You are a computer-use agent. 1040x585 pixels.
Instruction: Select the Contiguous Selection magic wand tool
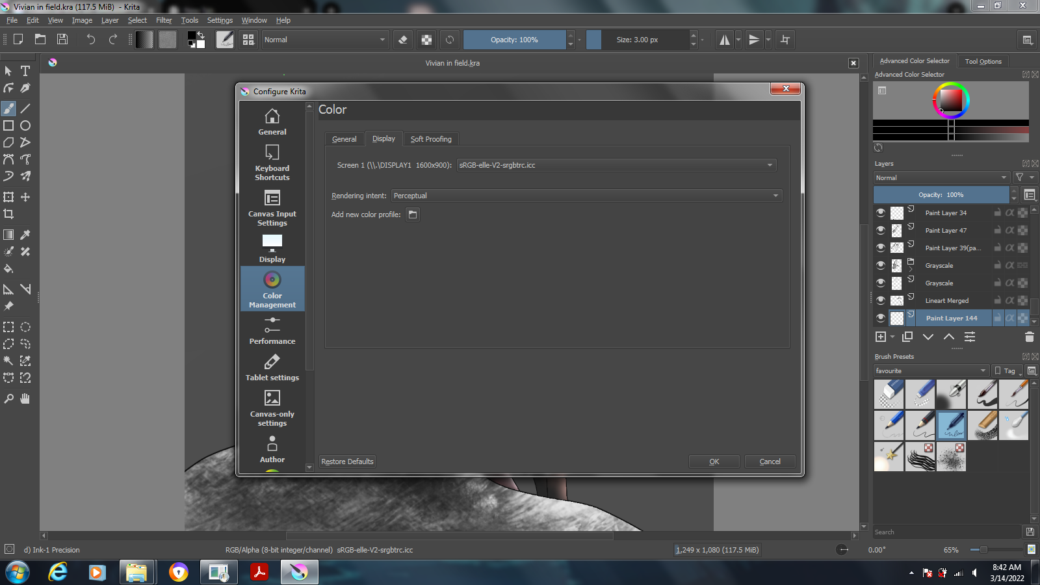click(8, 361)
